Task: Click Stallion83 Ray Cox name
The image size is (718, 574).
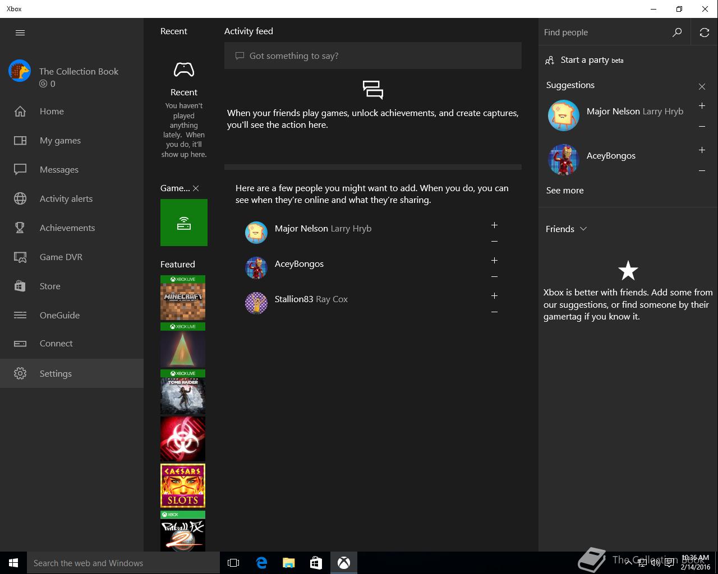Action: pyautogui.click(x=311, y=299)
